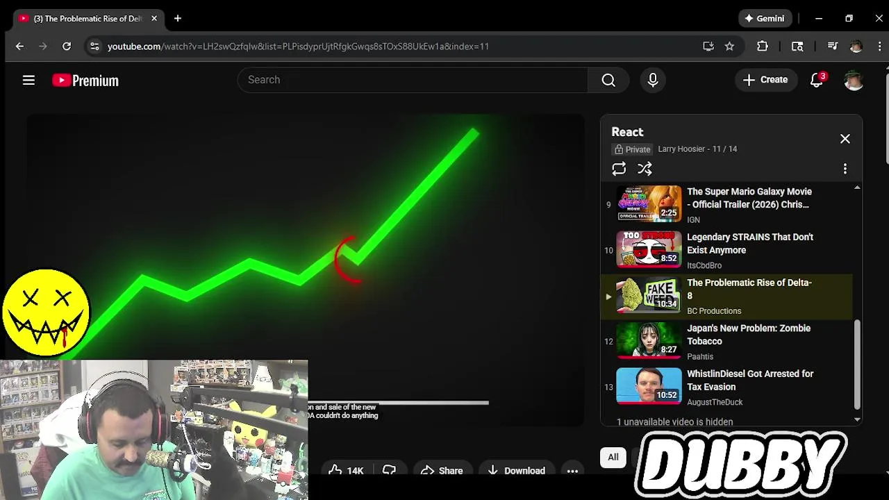Open the playlist three-dot options menu
This screenshot has height=500, width=889.
coord(845,169)
